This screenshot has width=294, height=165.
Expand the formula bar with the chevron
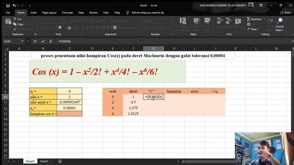(x=292, y=41)
